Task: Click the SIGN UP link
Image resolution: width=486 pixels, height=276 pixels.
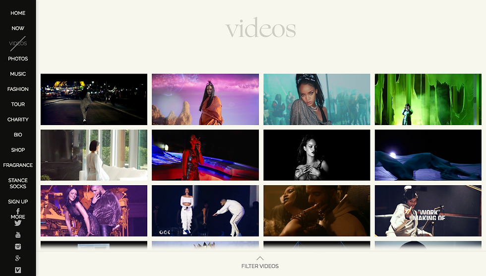Action: tap(18, 202)
